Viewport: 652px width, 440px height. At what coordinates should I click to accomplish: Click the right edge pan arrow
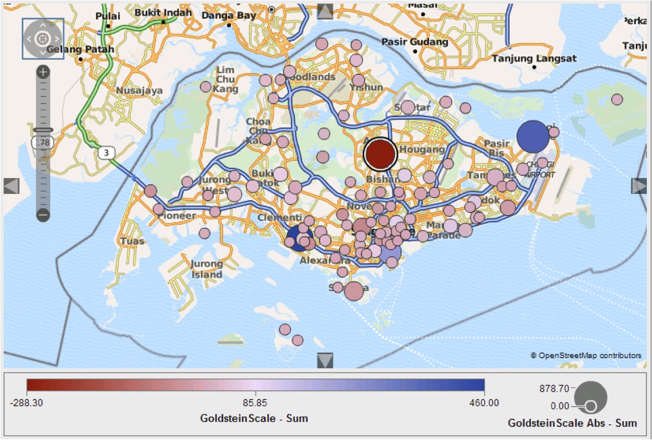(639, 186)
